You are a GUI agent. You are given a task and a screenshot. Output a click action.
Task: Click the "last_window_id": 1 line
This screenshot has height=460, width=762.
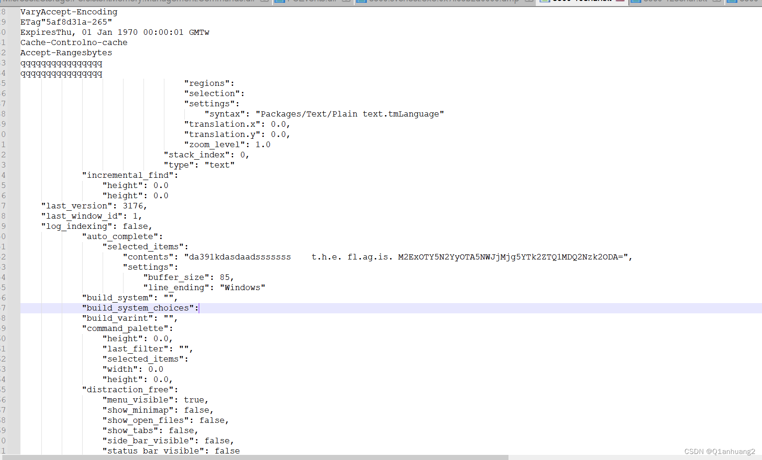pyautogui.click(x=91, y=216)
